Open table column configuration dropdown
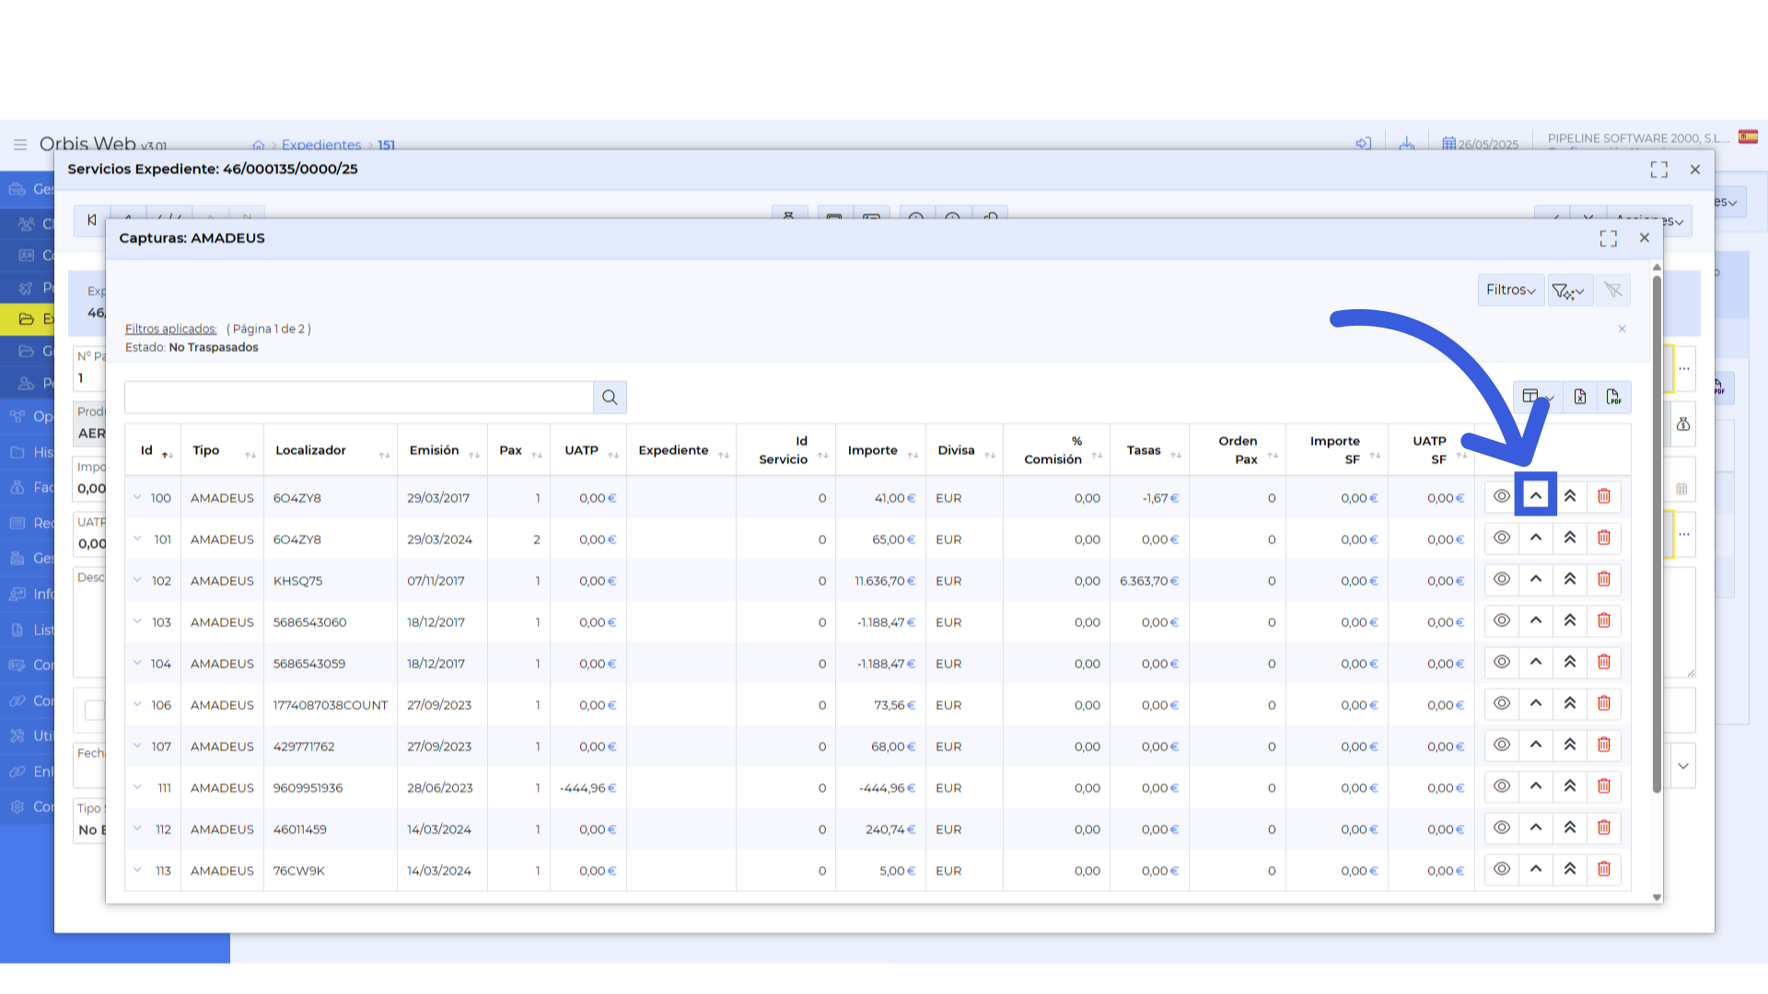The image size is (1768, 994). [1538, 397]
